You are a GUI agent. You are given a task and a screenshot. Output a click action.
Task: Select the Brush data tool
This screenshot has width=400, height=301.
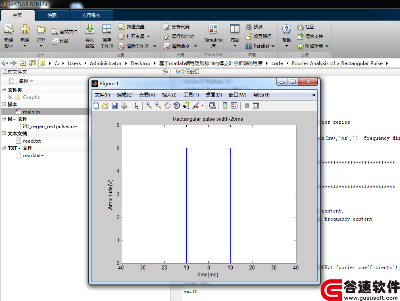coord(196,105)
